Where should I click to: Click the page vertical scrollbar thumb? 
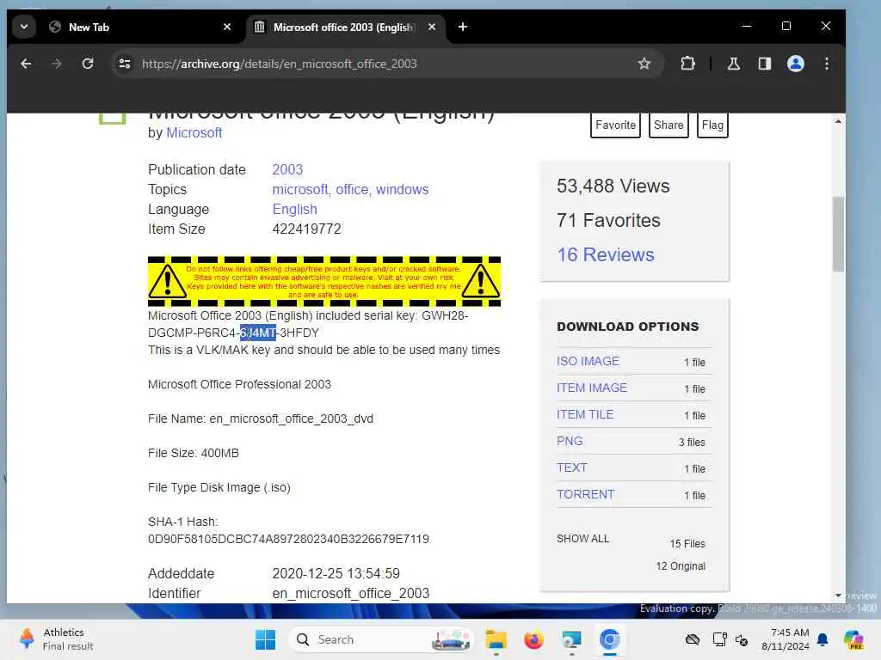coord(838,234)
